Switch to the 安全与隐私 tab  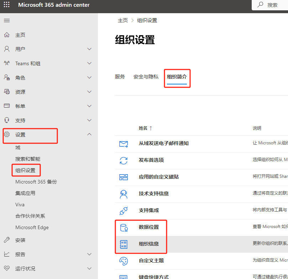pyautogui.click(x=146, y=77)
